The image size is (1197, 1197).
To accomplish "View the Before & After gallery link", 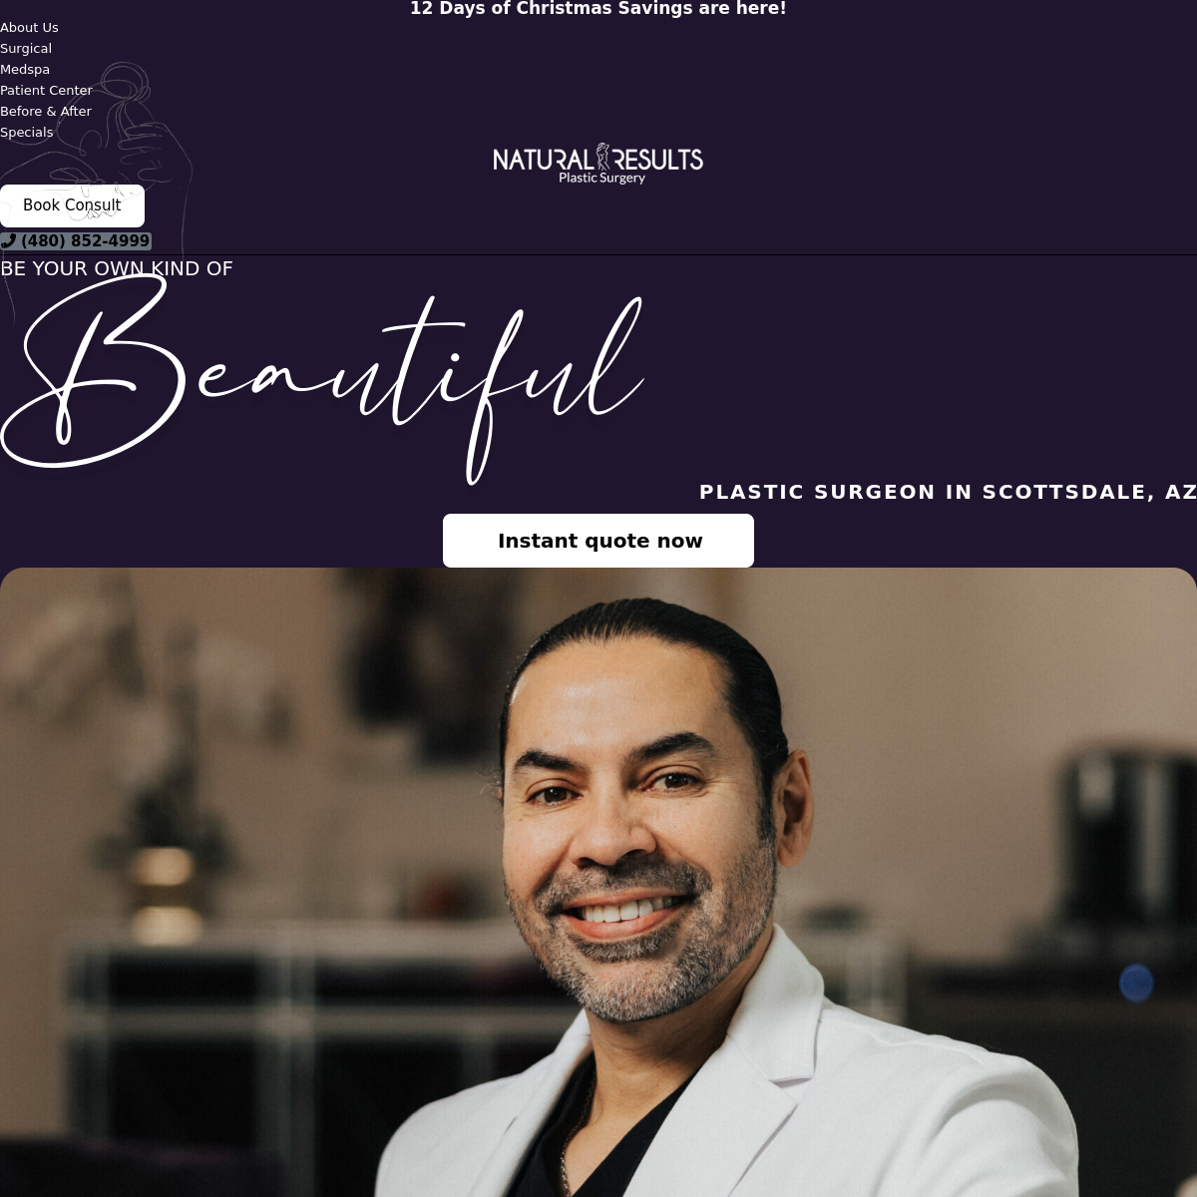I will click(46, 112).
